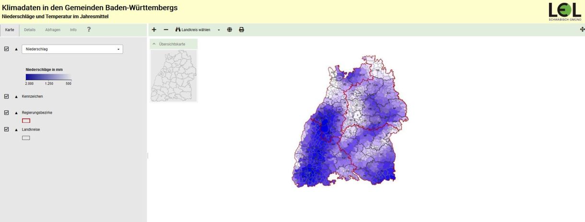Uncheck the Niederschlag layer checkbox

tap(7, 49)
